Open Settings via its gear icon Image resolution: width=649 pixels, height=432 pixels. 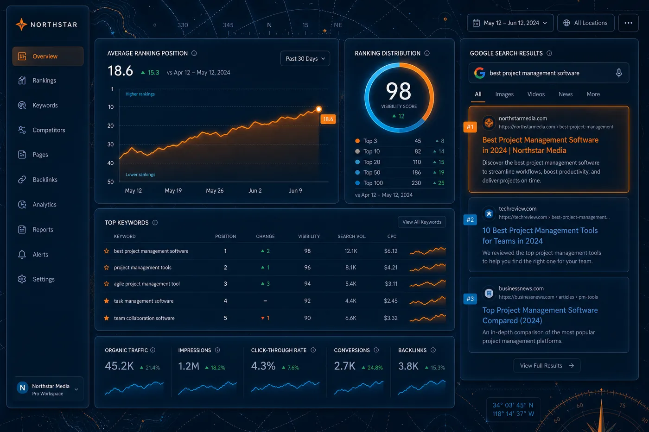22,279
